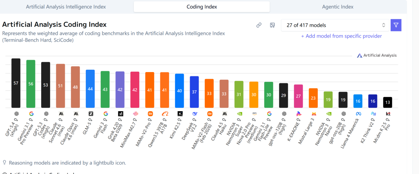Select the Coding Index tab
The width and height of the screenshot is (419, 174).
202,7
